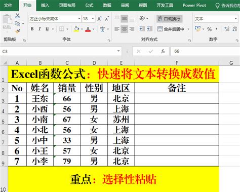Click the fx insert function icon

163,51
